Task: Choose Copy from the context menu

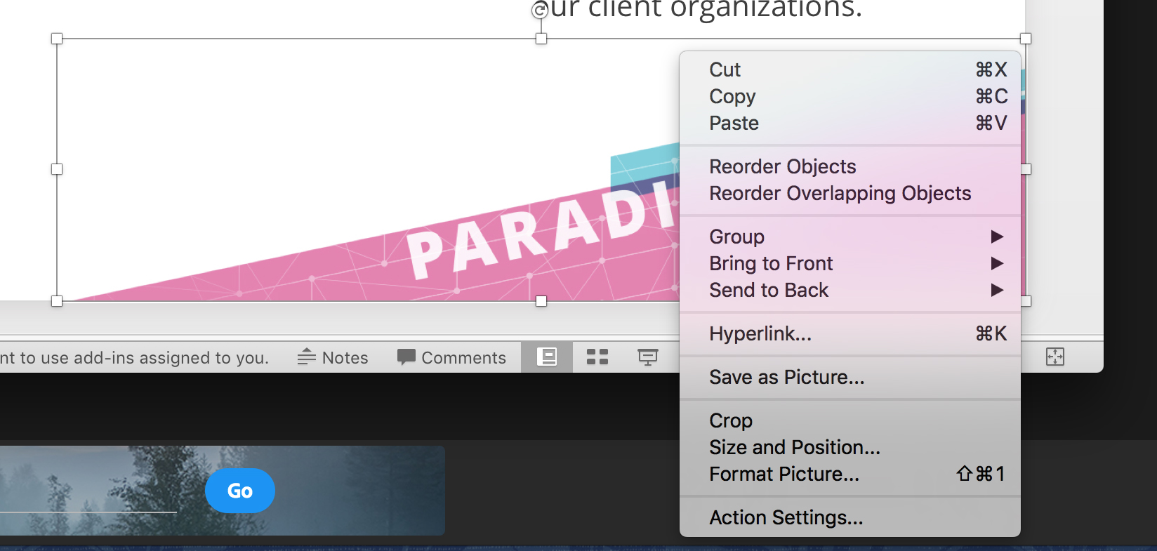Action: click(849, 96)
